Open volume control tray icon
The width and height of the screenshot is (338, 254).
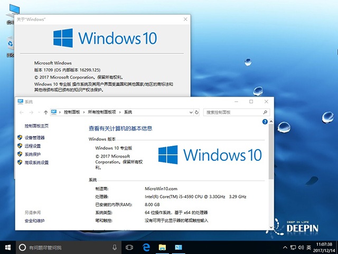click(x=301, y=247)
